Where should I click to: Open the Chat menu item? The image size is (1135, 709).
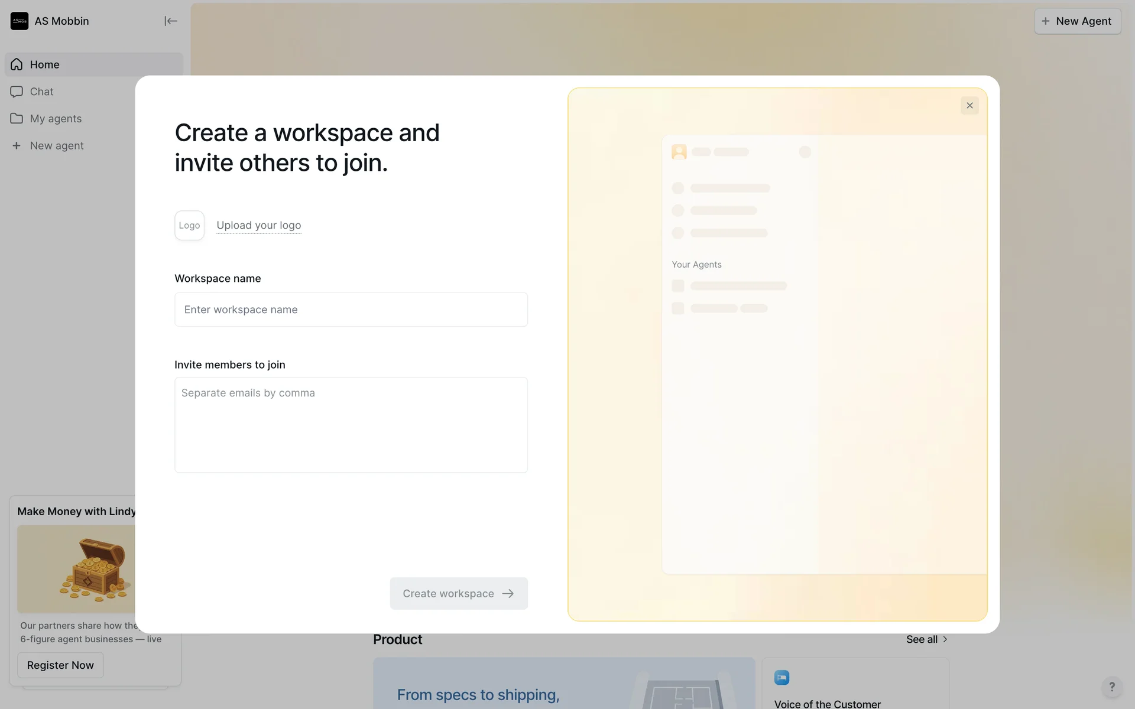[42, 92]
